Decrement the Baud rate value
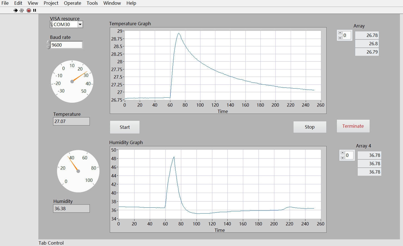Viewport: 403px width, 246px height. tap(48, 47)
